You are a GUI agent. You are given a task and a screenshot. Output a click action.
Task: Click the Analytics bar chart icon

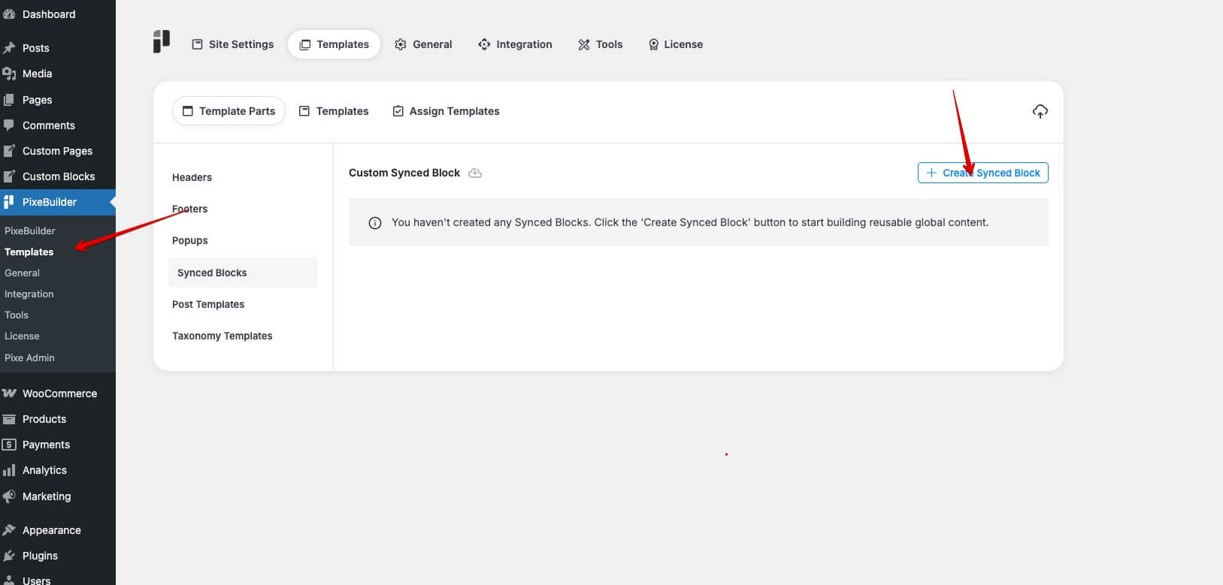click(9, 470)
